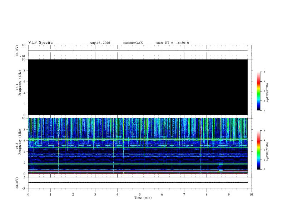The height and width of the screenshot is (218, 283).
Task: Click the ch.2 colored spectrogram panel
Action: pos(138,146)
